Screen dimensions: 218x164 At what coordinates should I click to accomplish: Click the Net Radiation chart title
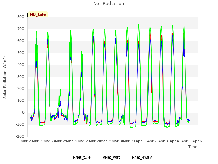[109, 4]
